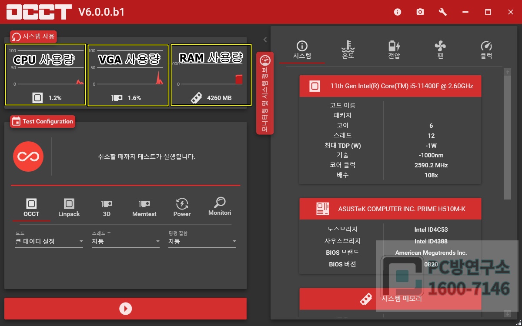Click the CPU chip icon beside 1.2%

pos(38,98)
